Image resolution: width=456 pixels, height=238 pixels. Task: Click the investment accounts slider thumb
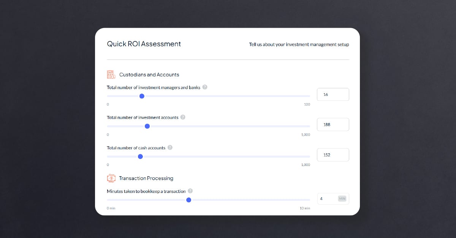click(x=147, y=126)
